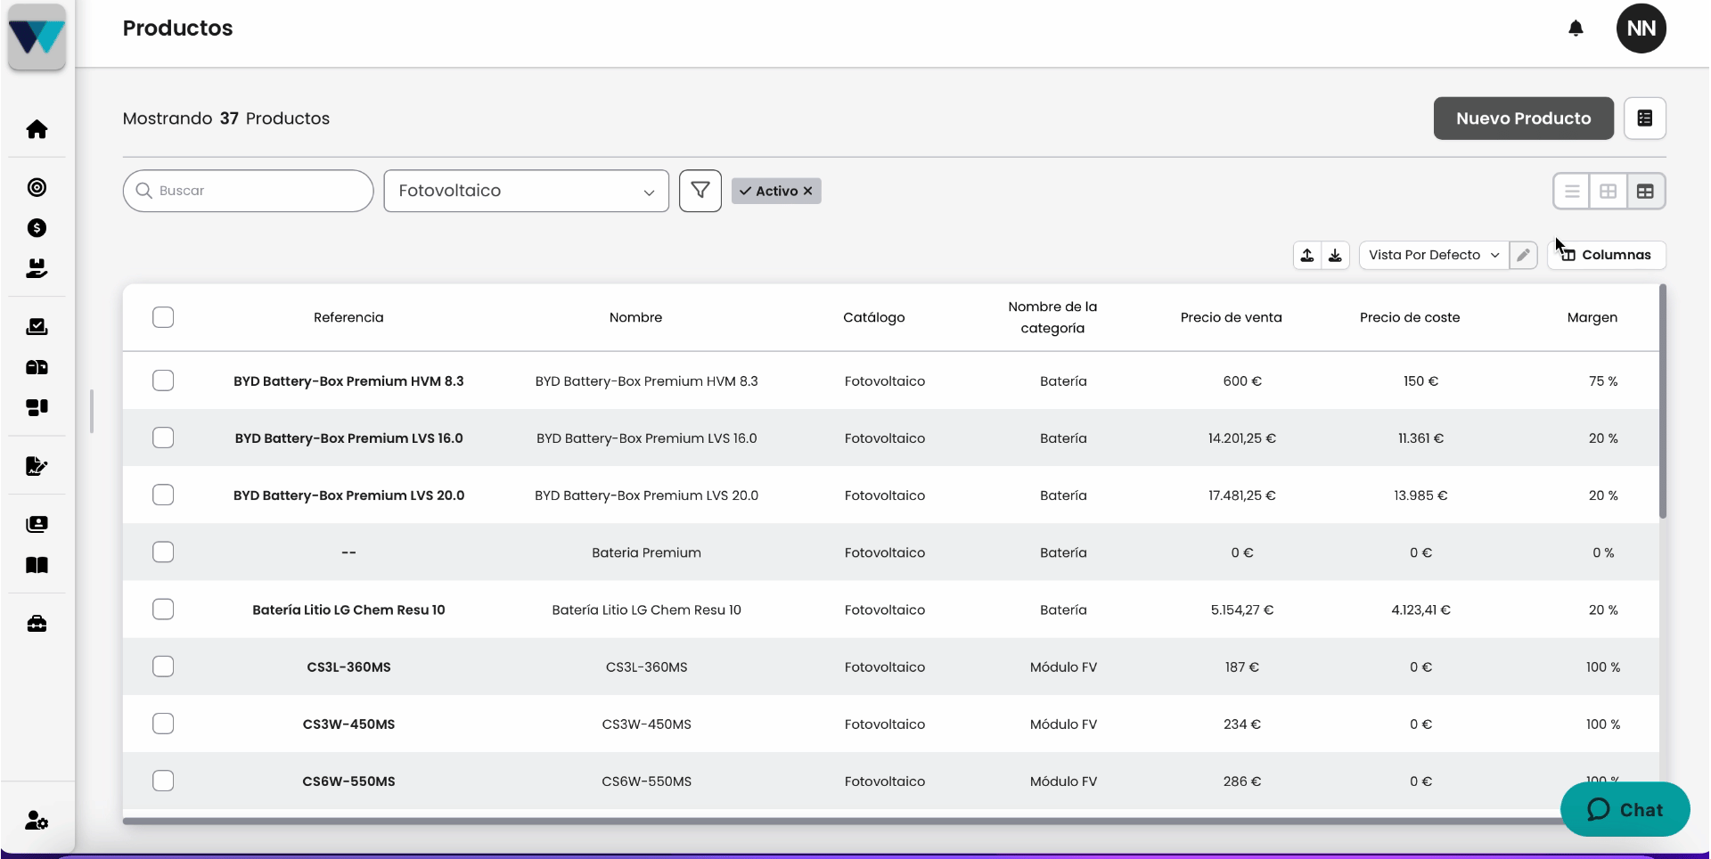This screenshot has width=1711, height=859.
Task: Switch to simple list view
Action: tap(1572, 192)
